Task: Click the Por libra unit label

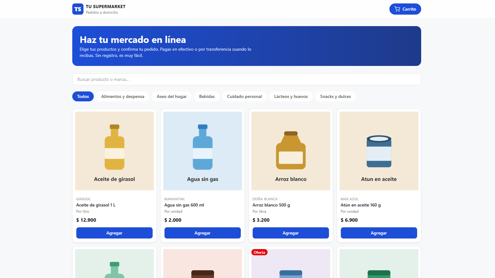Action: click(x=259, y=211)
